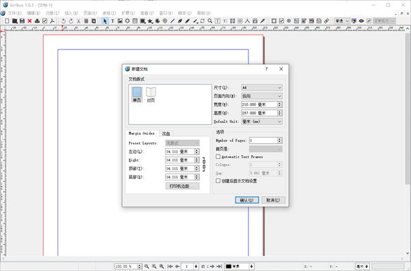411x271 pixels.
Task: Click the save document icon in toolbar
Action: point(22,21)
